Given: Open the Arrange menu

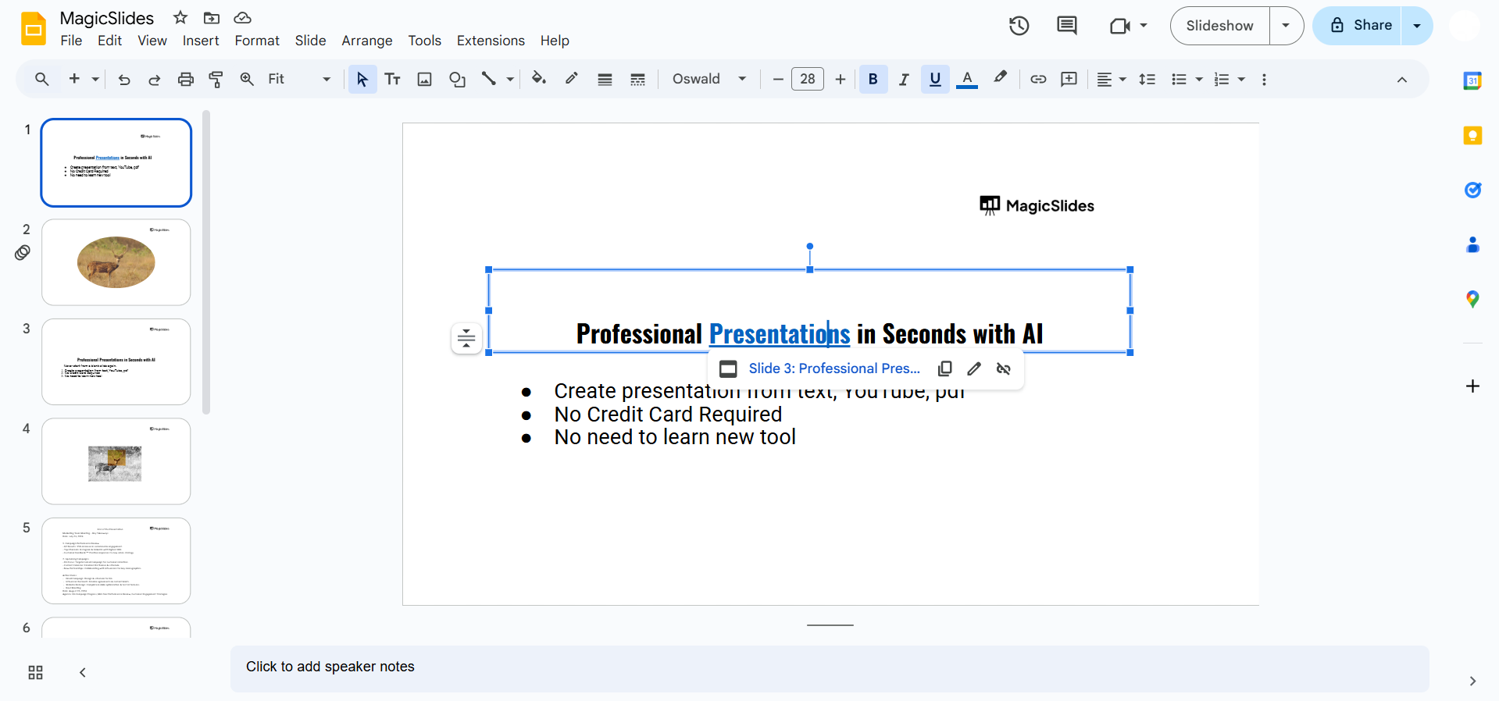Looking at the screenshot, I should [x=366, y=41].
